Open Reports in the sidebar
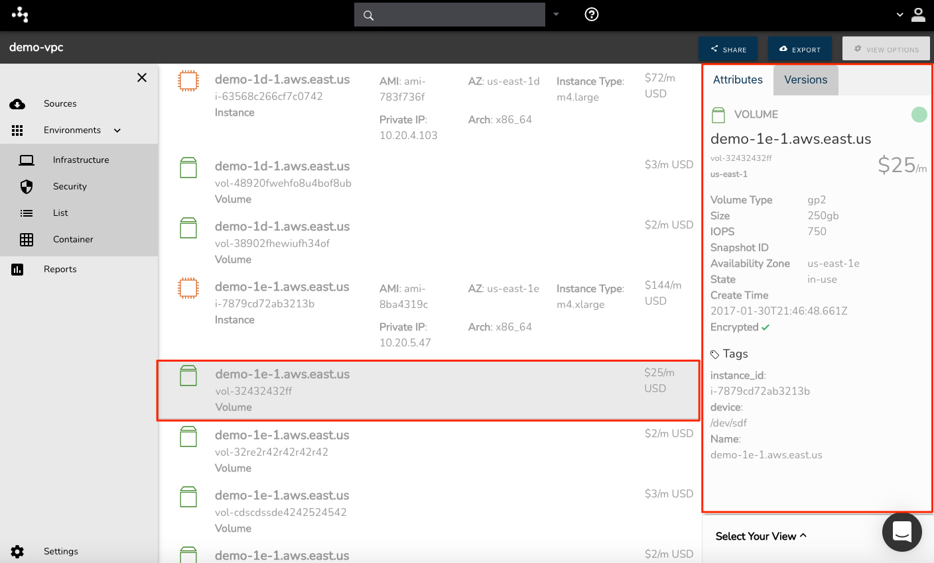 coord(60,270)
